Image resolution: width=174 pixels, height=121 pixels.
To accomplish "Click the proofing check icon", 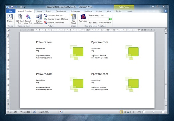I will (x=34, y=112).
